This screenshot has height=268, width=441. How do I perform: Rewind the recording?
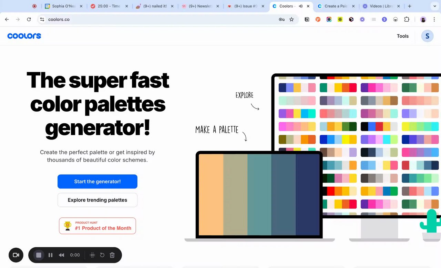[61, 255]
